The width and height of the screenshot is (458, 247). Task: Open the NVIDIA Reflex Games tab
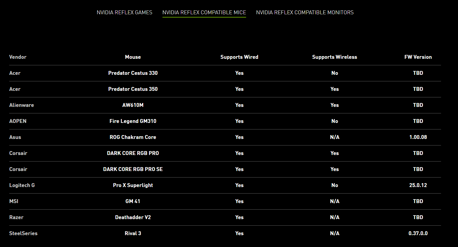click(x=124, y=12)
